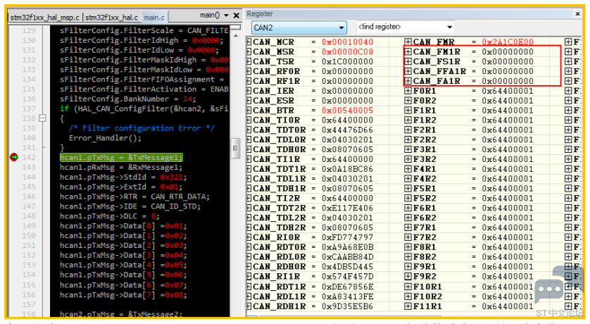
Task: Open the main() function list dropdown
Action: (226, 15)
